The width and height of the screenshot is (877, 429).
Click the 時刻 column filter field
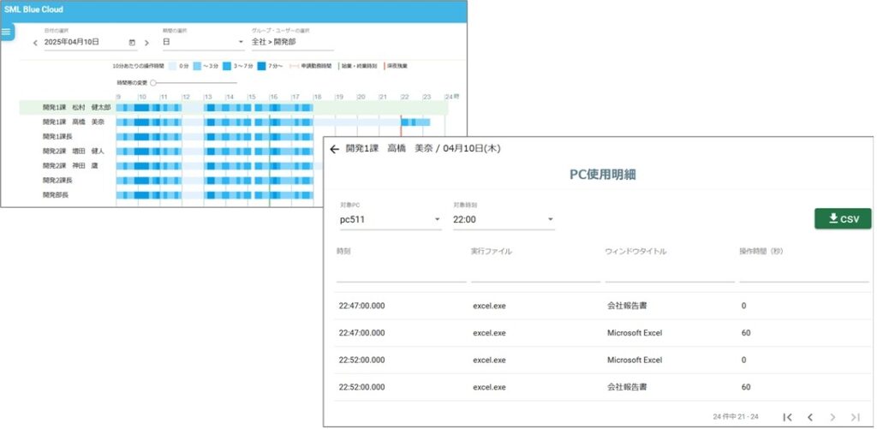pyautogui.click(x=401, y=273)
